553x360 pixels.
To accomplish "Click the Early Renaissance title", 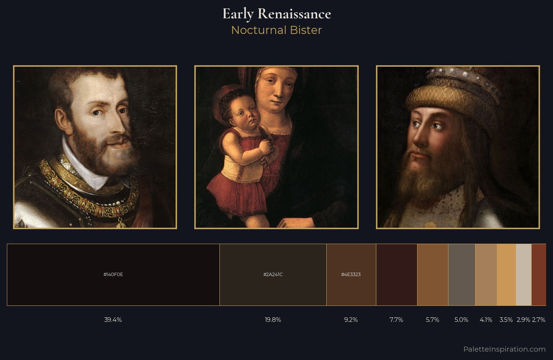I will pos(277,14).
